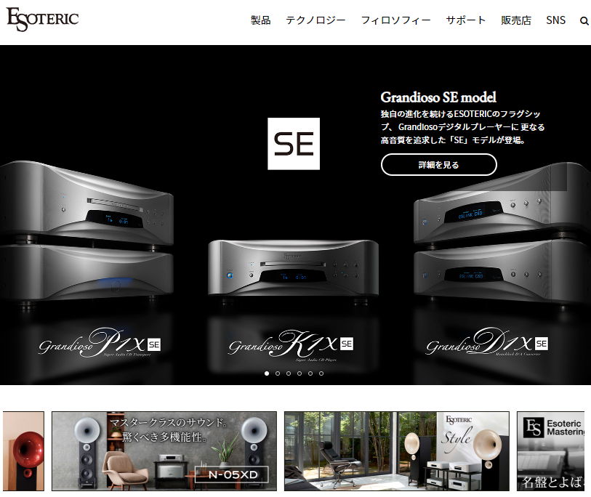Open the N-05XD banner thumbnail
This screenshot has width=591, height=497.
[164, 451]
